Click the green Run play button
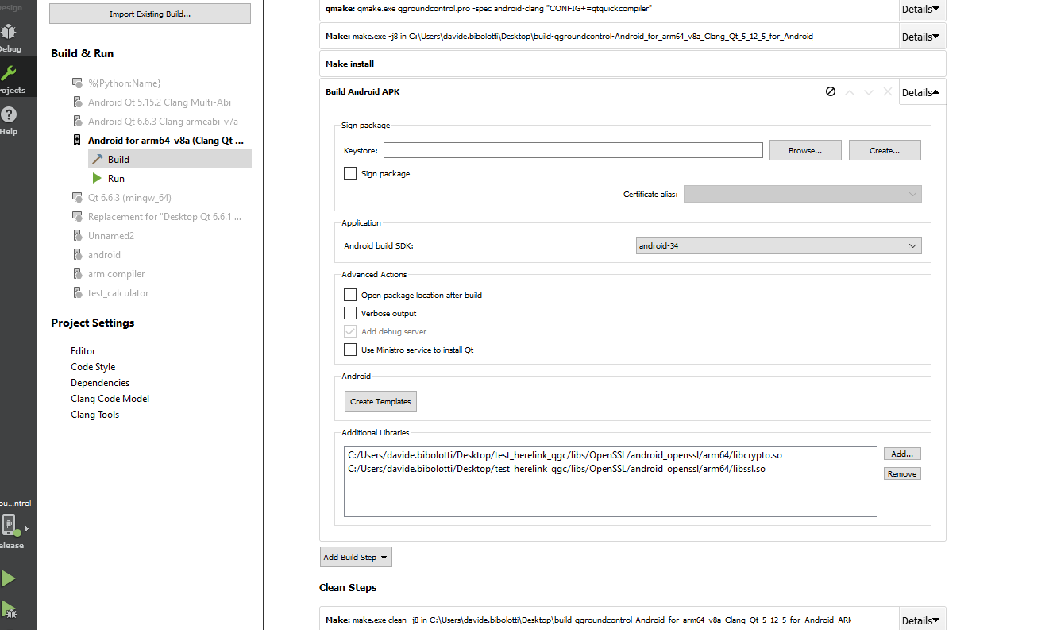Image resolution: width=1053 pixels, height=630 pixels. (9, 578)
